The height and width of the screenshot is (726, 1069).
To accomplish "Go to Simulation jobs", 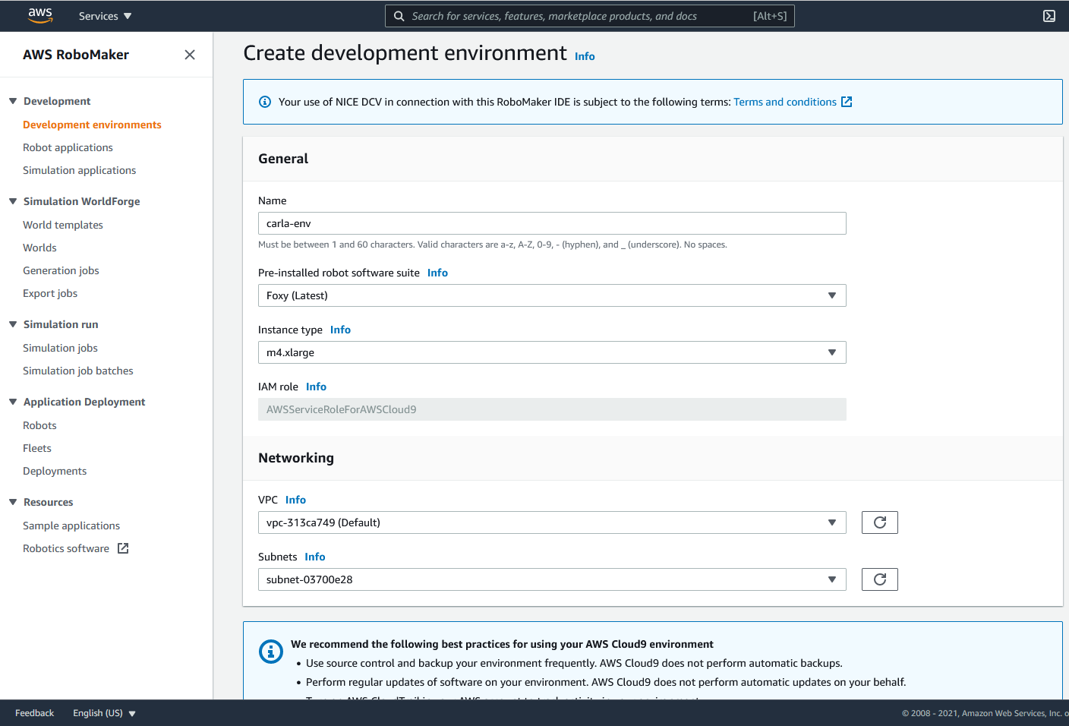I will (60, 348).
